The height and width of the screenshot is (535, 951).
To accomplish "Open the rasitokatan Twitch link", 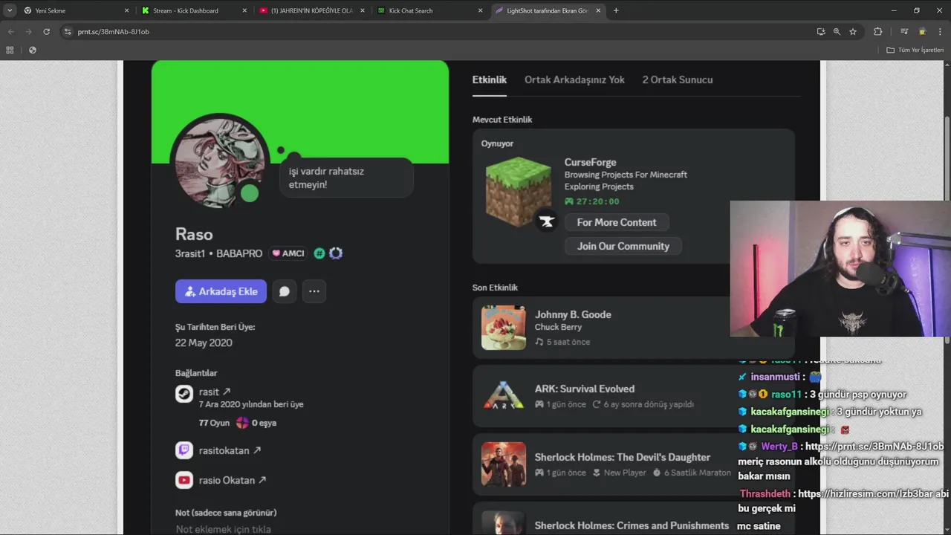I will click(230, 450).
